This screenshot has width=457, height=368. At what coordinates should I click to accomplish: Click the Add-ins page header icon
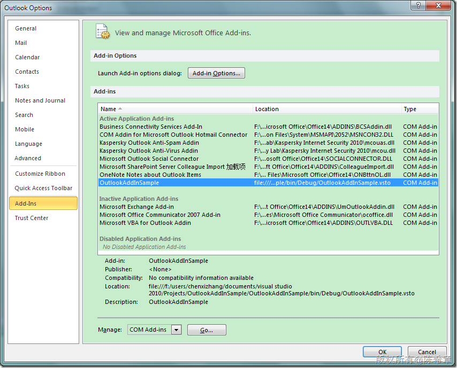(103, 32)
